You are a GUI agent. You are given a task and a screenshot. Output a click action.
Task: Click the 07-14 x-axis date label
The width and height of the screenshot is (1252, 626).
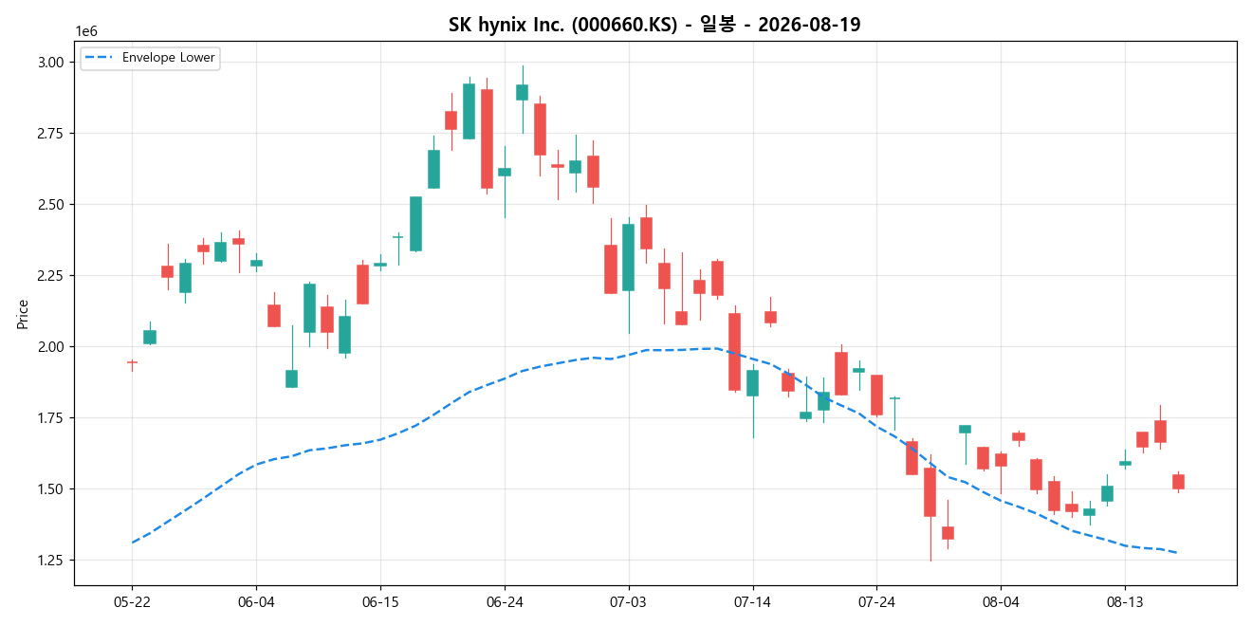pyautogui.click(x=753, y=602)
